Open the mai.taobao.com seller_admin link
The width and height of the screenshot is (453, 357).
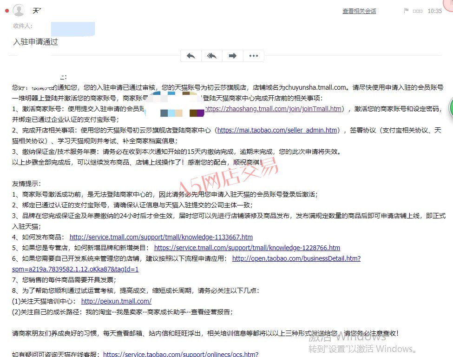[x=277, y=130]
